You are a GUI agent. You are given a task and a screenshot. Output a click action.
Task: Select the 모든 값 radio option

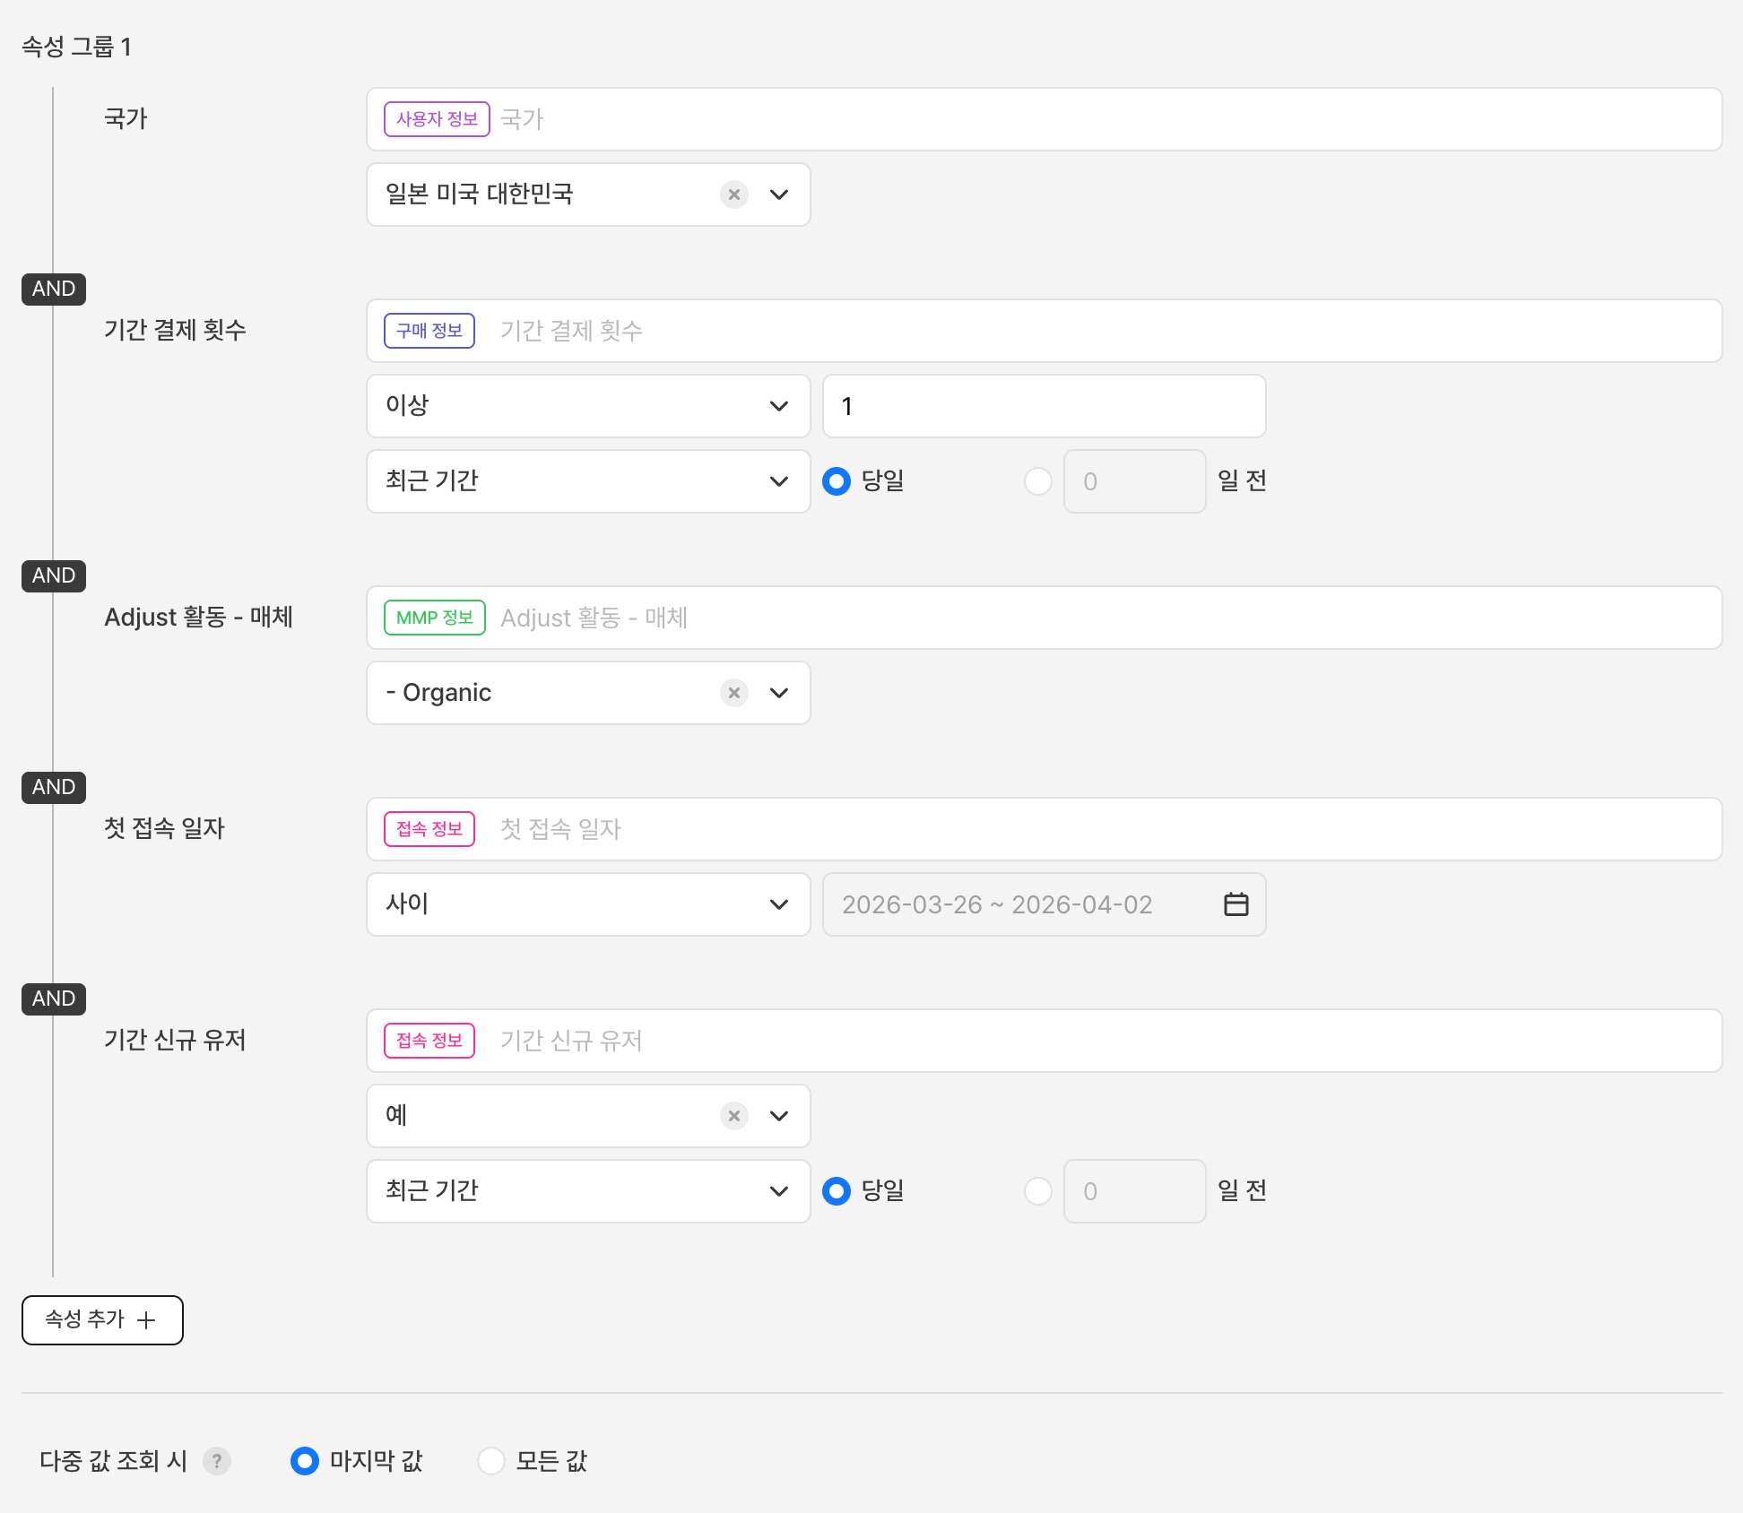[491, 1461]
